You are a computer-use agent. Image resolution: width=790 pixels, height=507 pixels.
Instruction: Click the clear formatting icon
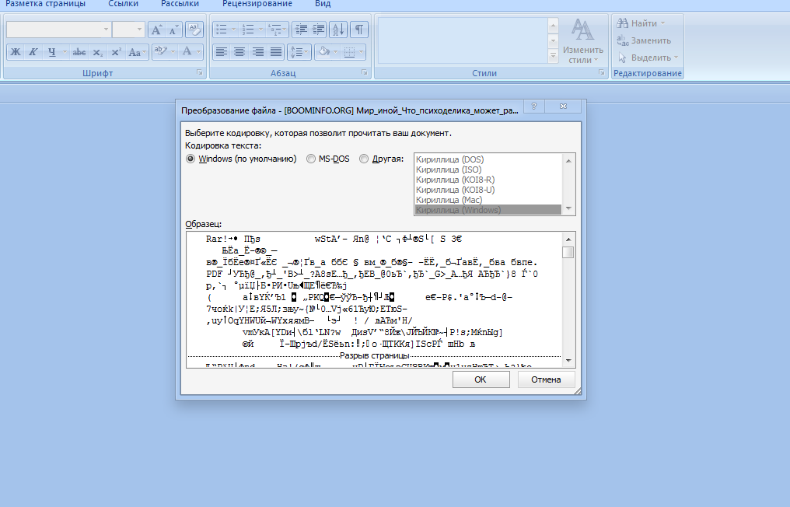(194, 30)
